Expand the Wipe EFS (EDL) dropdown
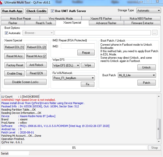Viewport: 163px width, 157px height. click(66, 65)
